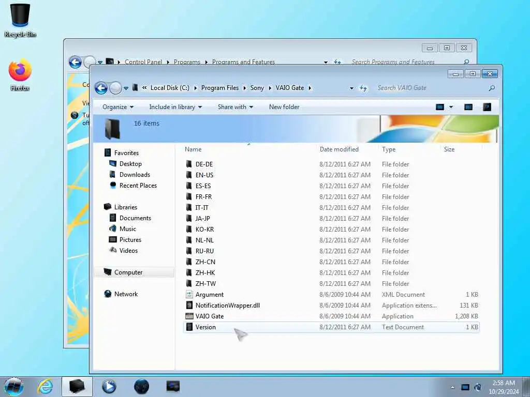Click the search magnifier in VAIO Gate window
The height and width of the screenshot is (397, 530).
(492, 88)
